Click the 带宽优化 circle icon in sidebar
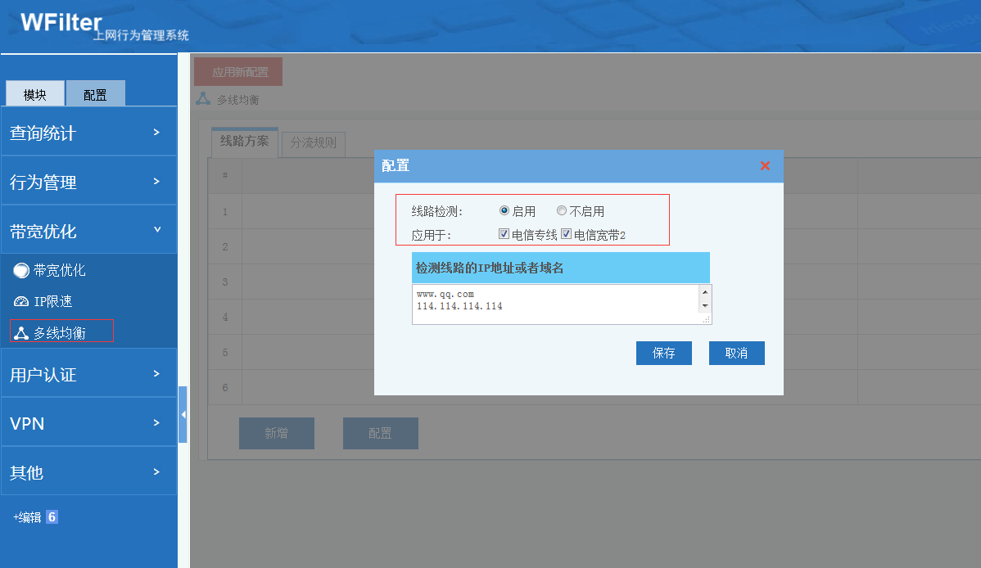 click(x=21, y=271)
